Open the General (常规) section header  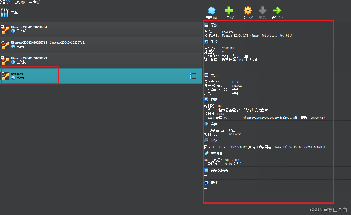pos(214,25)
